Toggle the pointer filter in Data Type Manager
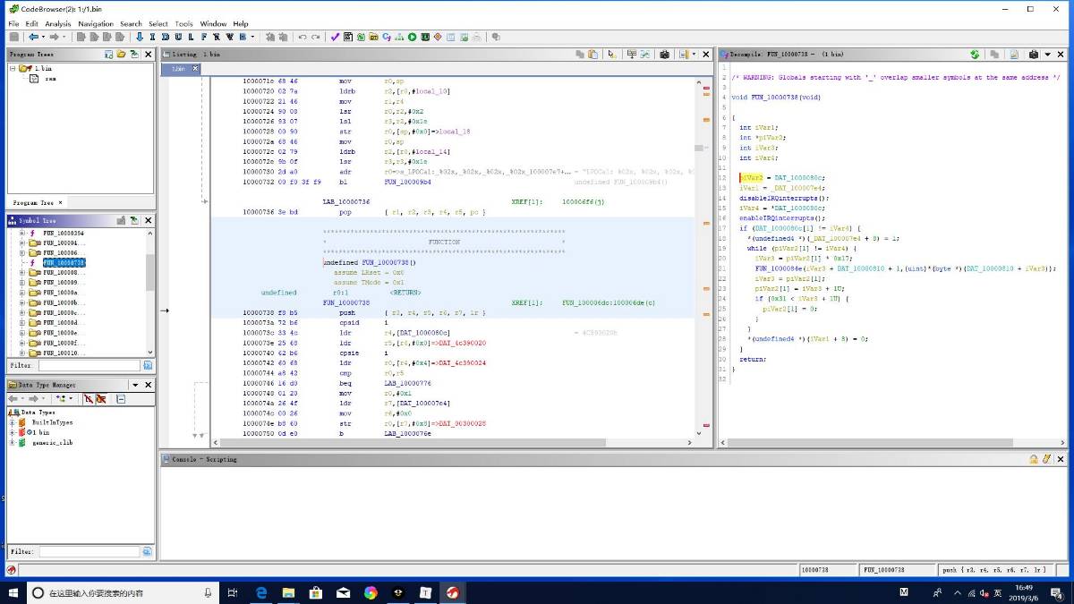 (x=89, y=398)
